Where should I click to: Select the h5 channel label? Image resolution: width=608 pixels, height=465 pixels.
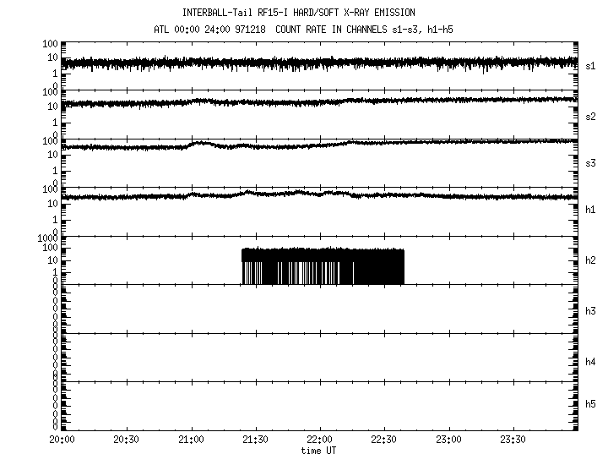click(x=591, y=405)
